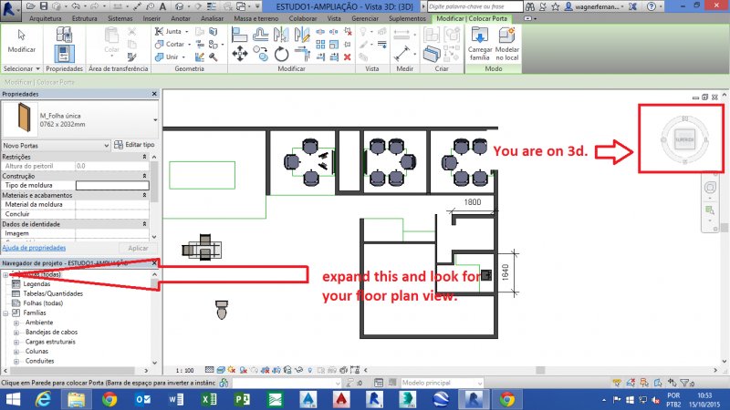Image resolution: width=730 pixels, height=410 pixels.
Task: Click Modelar no local icon
Action: coord(506,44)
